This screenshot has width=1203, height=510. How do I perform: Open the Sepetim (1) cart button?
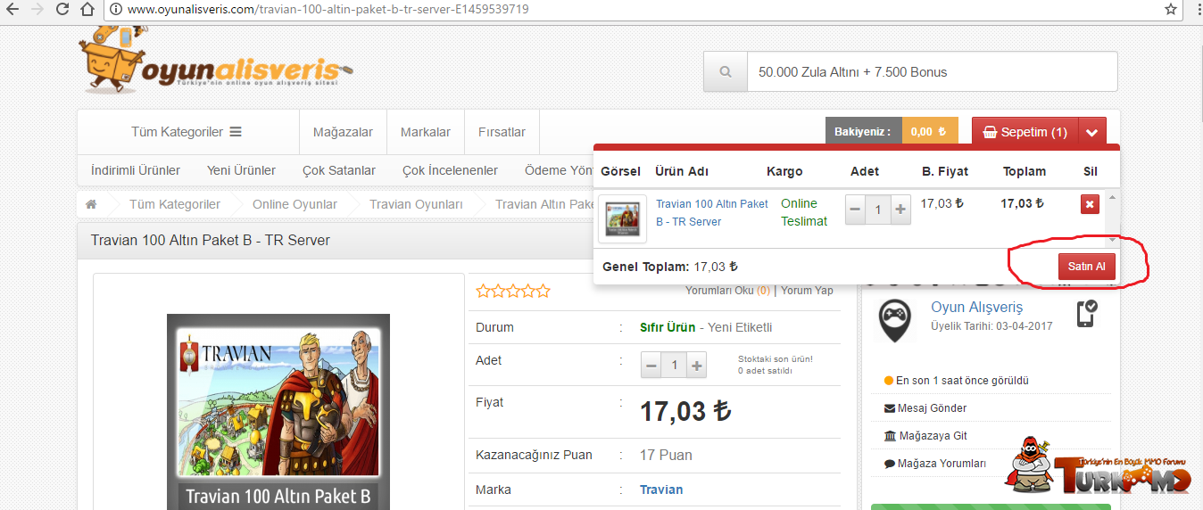pos(1025,132)
